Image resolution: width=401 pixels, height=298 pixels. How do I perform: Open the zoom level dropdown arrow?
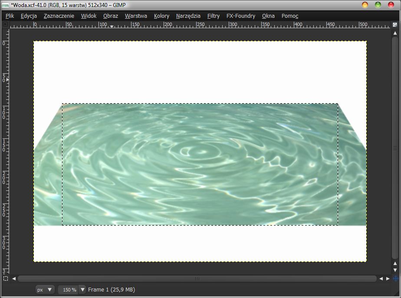click(82, 289)
